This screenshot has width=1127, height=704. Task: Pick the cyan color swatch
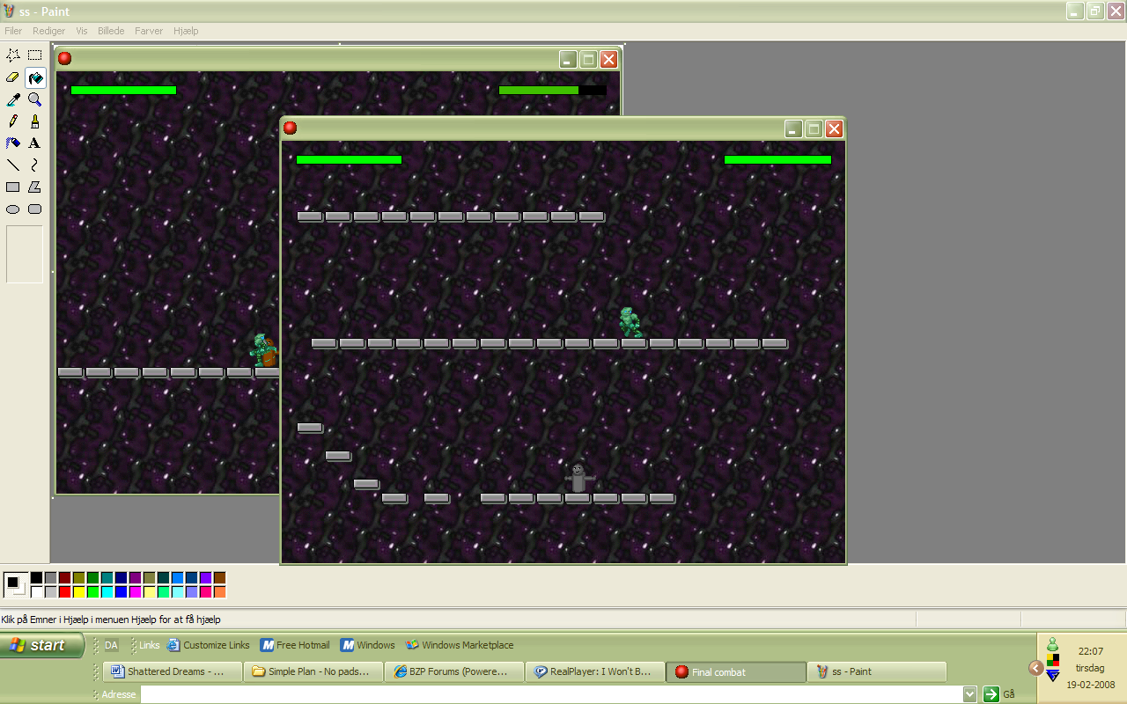coord(107,592)
